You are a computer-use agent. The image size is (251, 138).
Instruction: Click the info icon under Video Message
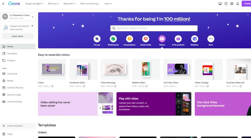pyautogui.click(x=115, y=86)
